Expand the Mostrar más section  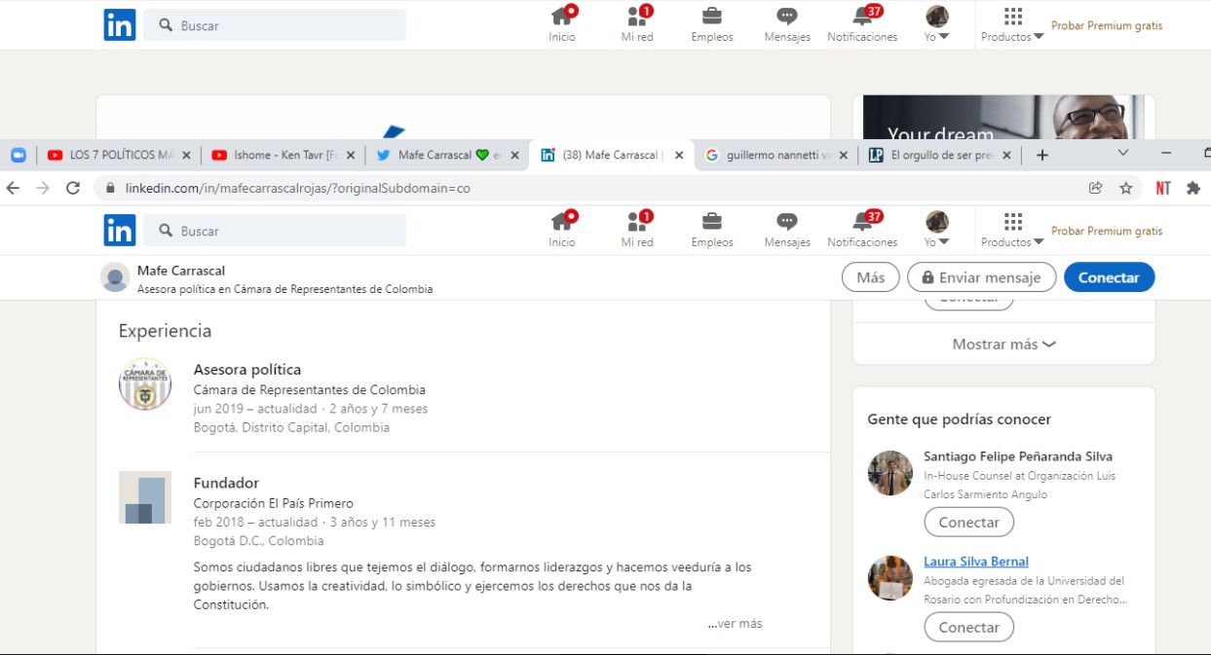[x=1003, y=344]
